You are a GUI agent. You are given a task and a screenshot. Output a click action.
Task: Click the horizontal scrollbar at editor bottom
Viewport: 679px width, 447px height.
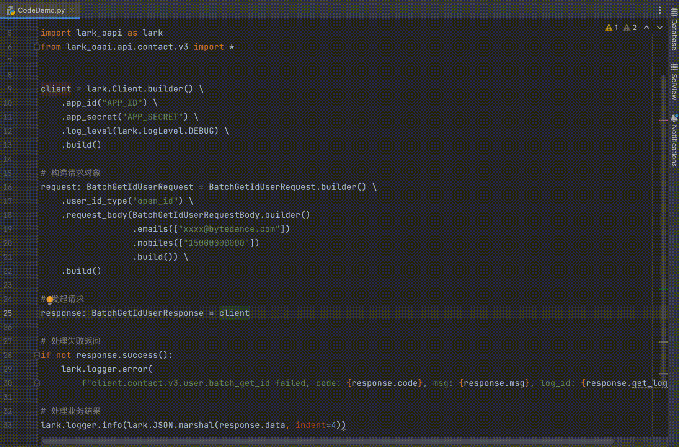point(328,442)
